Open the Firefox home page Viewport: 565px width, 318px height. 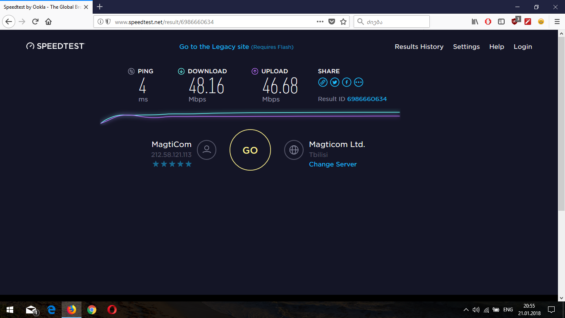click(48, 22)
